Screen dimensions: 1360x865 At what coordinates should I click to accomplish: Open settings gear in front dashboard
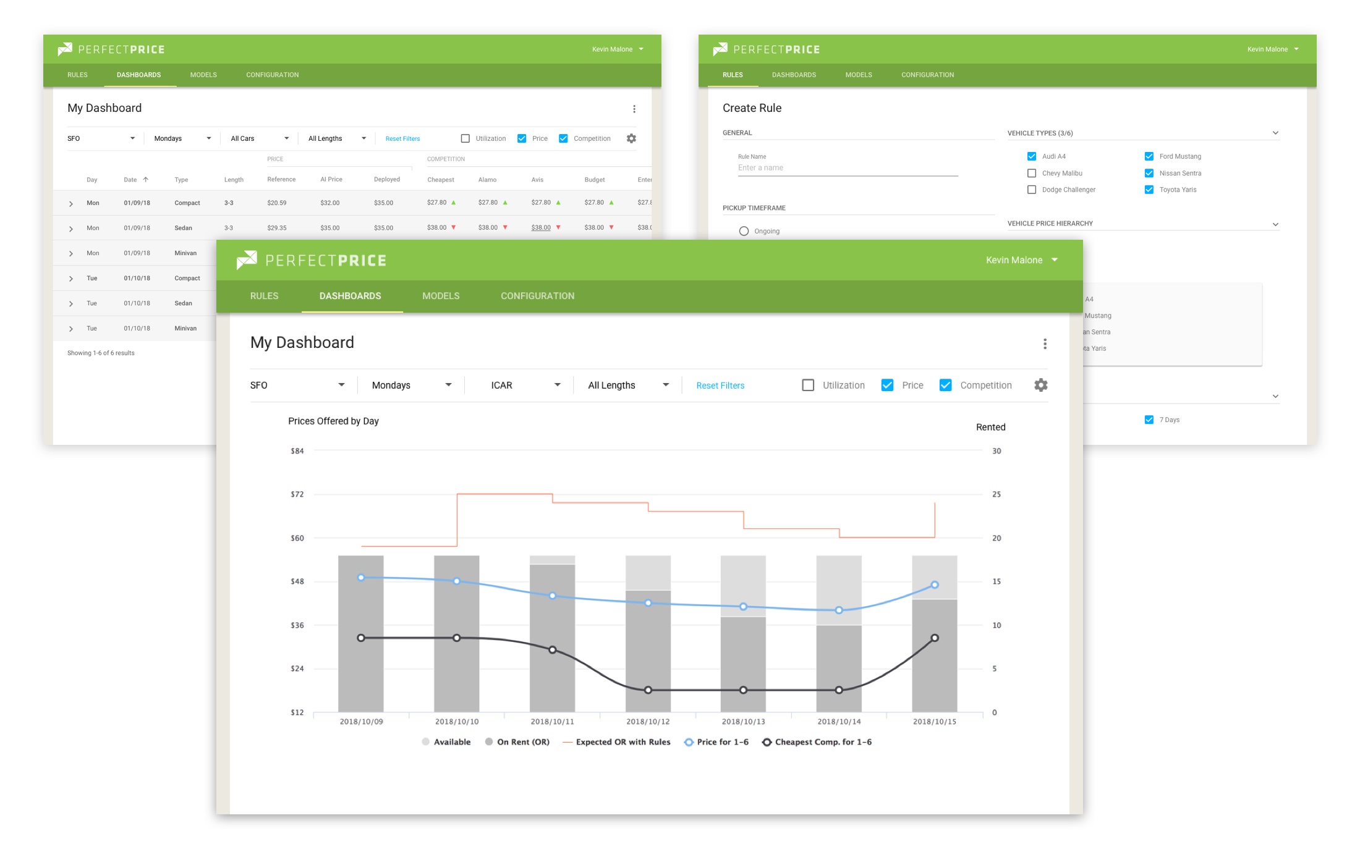coord(1040,385)
